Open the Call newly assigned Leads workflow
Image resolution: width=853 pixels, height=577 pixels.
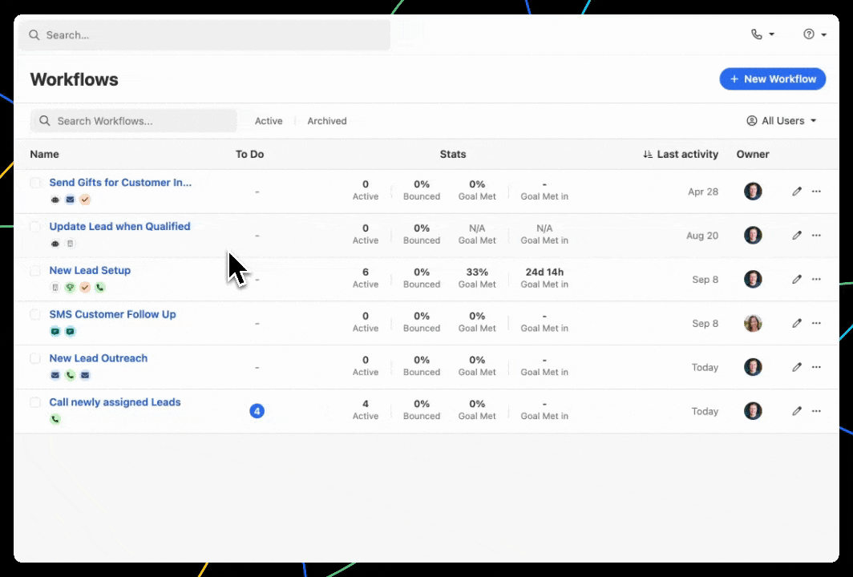(115, 402)
